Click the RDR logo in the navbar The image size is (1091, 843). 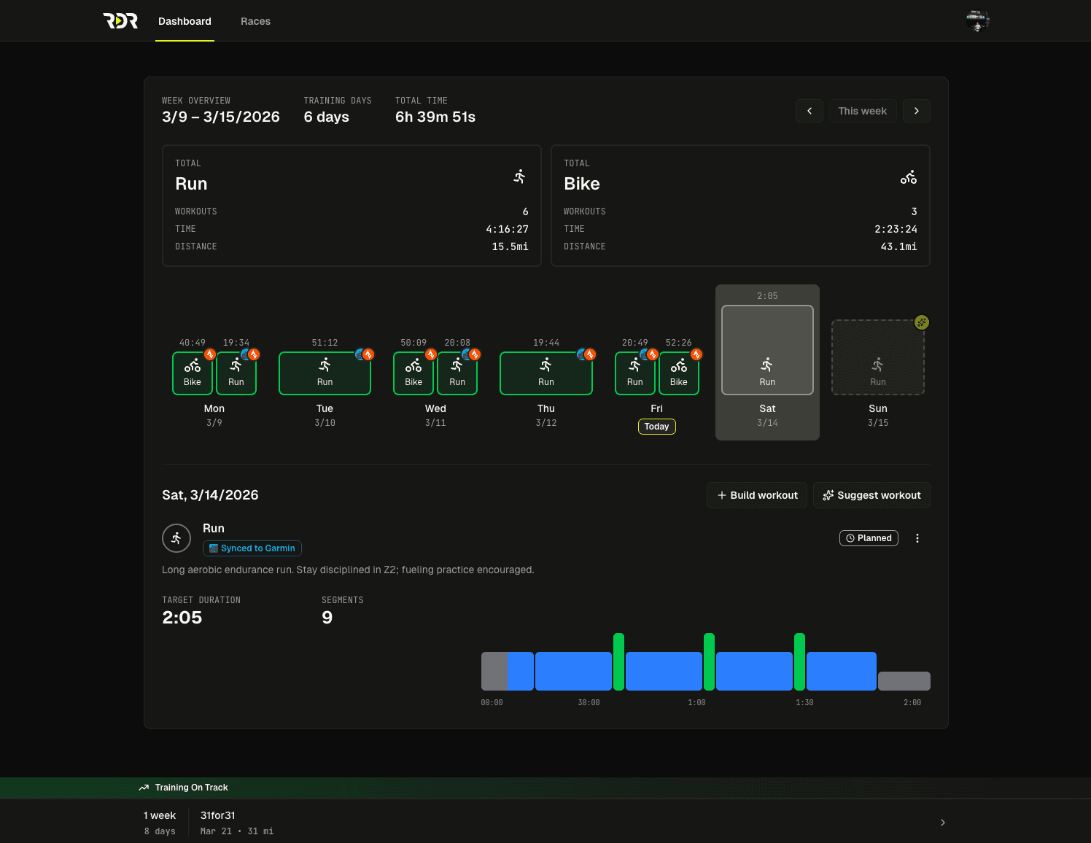120,20
